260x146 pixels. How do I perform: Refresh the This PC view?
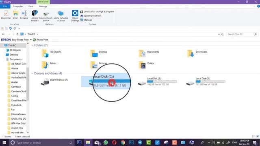click(222, 34)
